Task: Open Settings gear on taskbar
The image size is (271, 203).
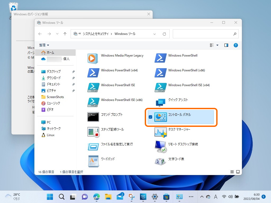Action: click(155, 197)
